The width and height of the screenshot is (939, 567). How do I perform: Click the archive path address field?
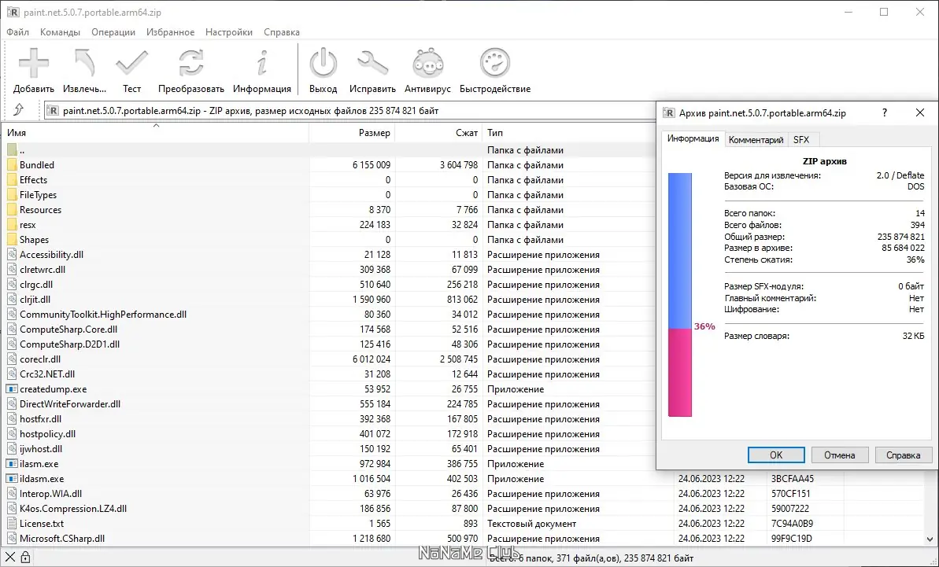pos(349,111)
